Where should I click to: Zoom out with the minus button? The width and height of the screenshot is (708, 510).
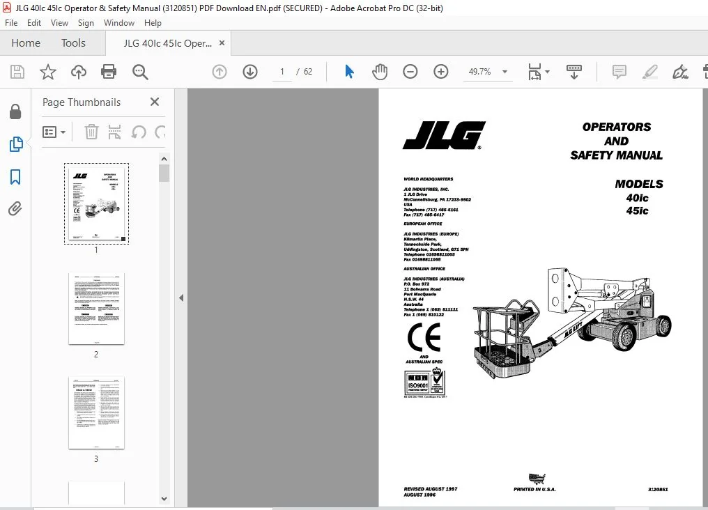click(x=410, y=72)
